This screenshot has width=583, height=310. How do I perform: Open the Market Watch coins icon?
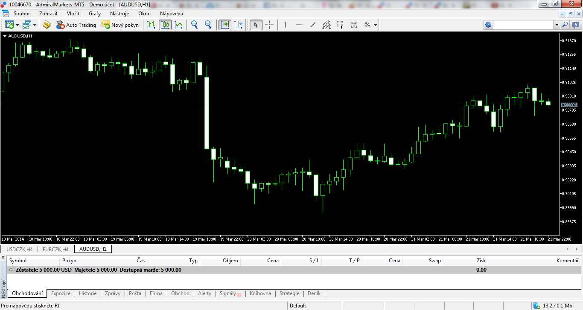(x=47, y=25)
